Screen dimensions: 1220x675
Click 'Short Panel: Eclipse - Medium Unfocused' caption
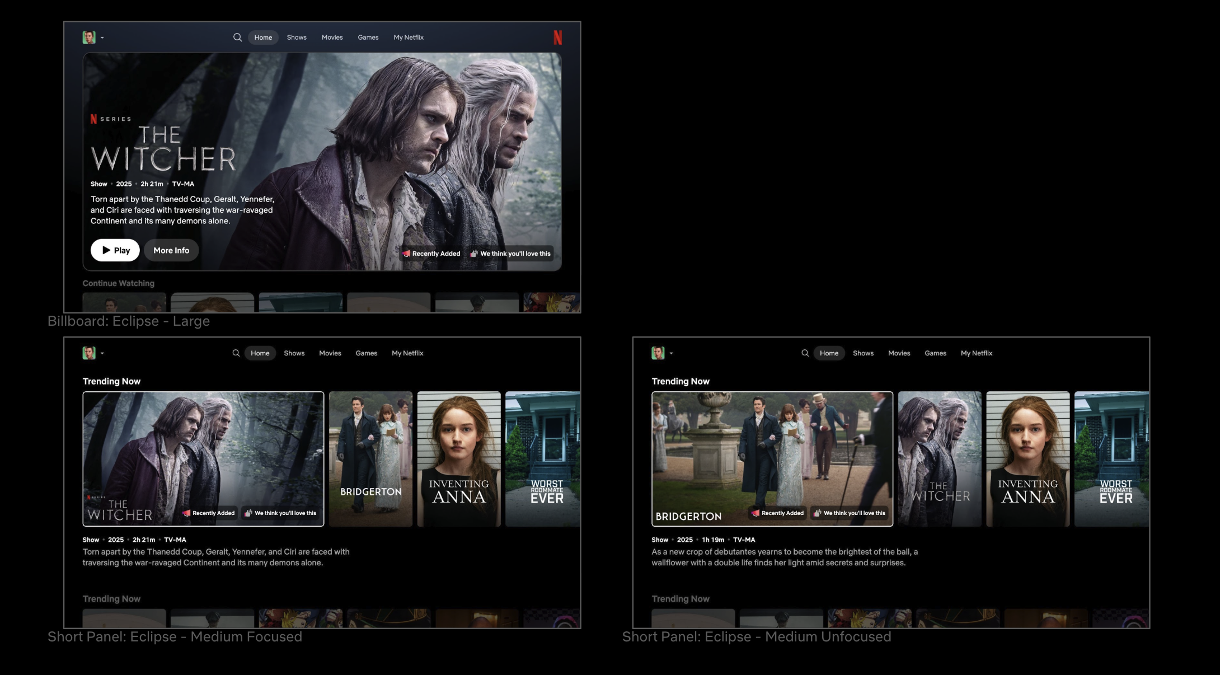pyautogui.click(x=757, y=637)
